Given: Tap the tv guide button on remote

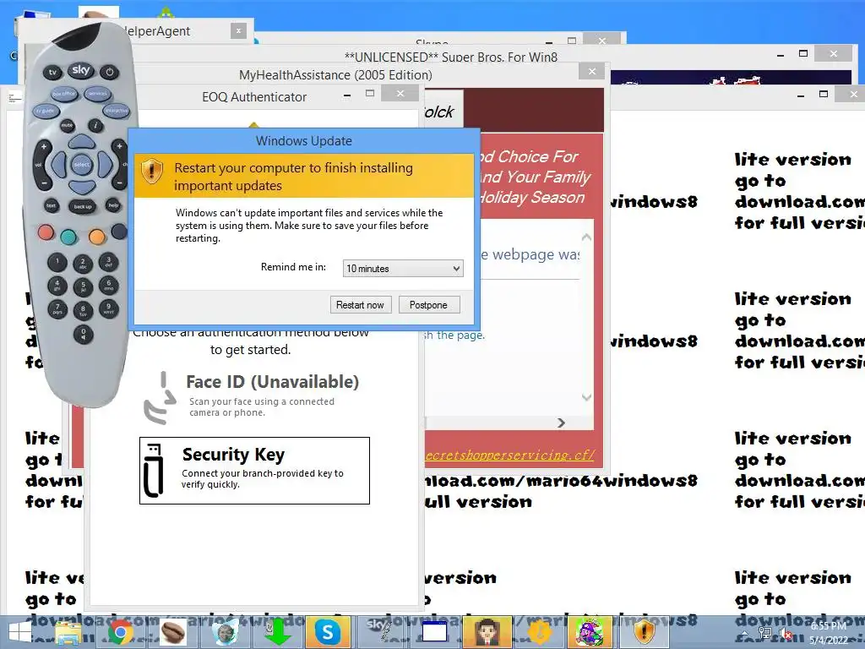Looking at the screenshot, I should (46, 111).
